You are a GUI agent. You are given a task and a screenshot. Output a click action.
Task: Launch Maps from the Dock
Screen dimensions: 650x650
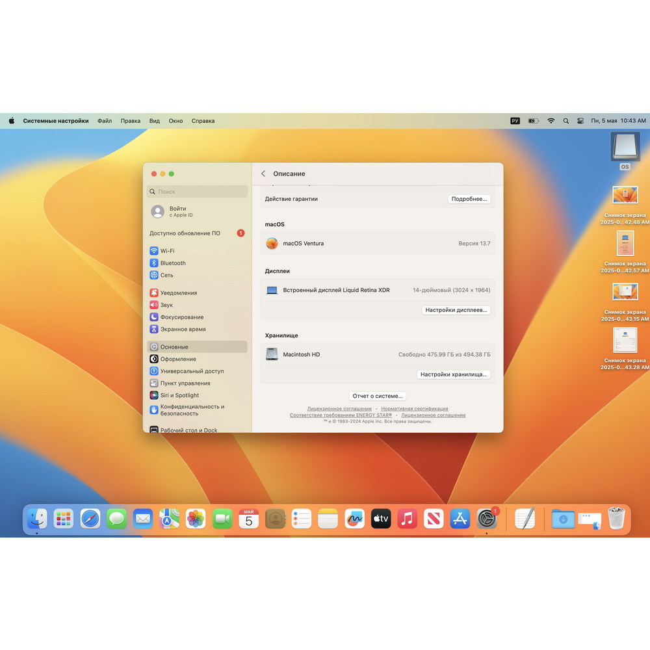[x=169, y=519]
